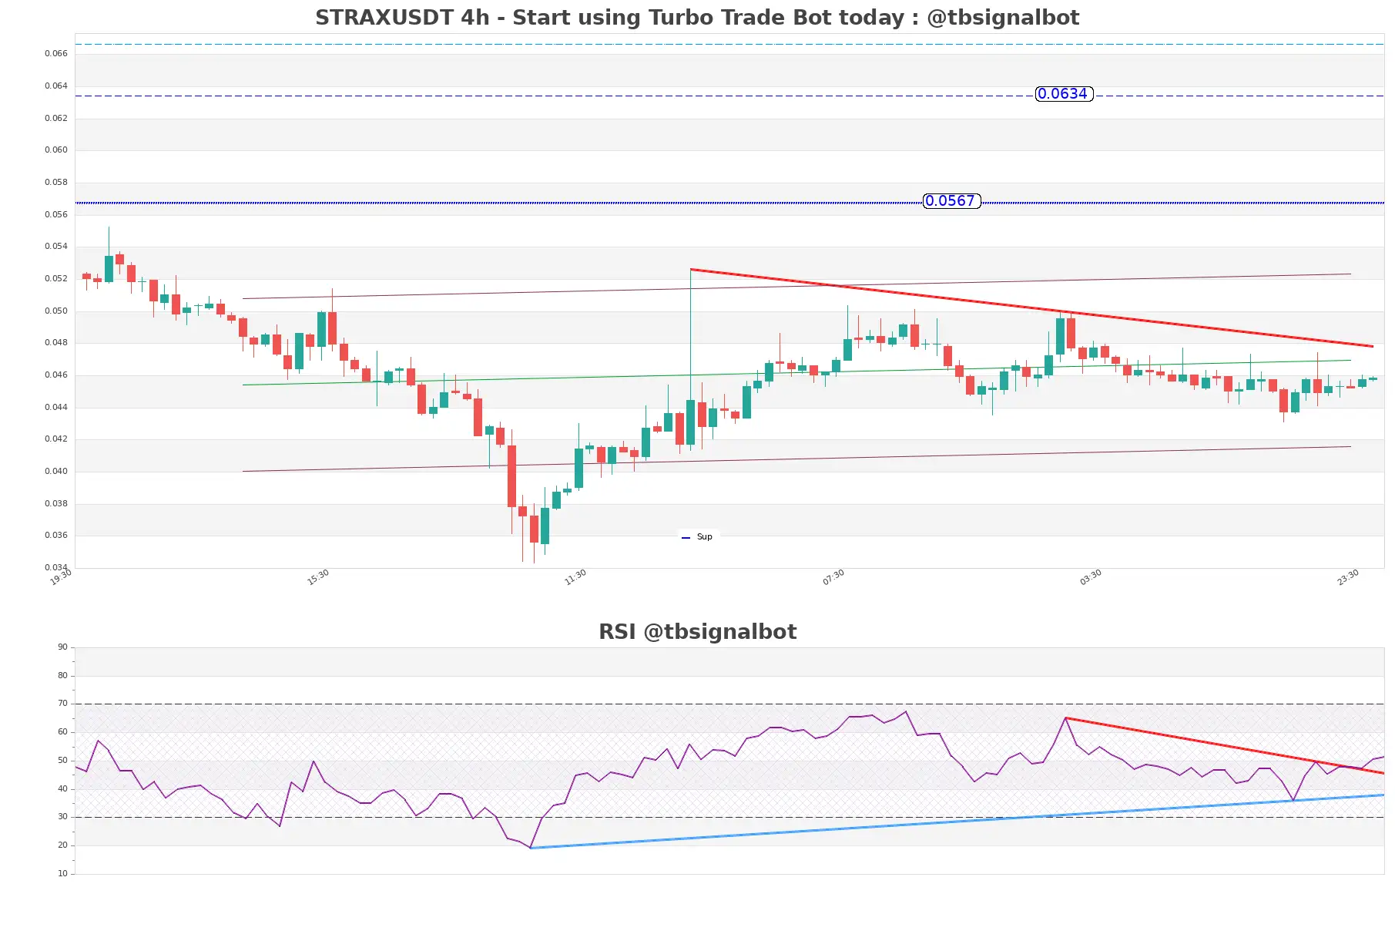
Task: Click the RSI 10 axis label
Action: pyautogui.click(x=62, y=874)
